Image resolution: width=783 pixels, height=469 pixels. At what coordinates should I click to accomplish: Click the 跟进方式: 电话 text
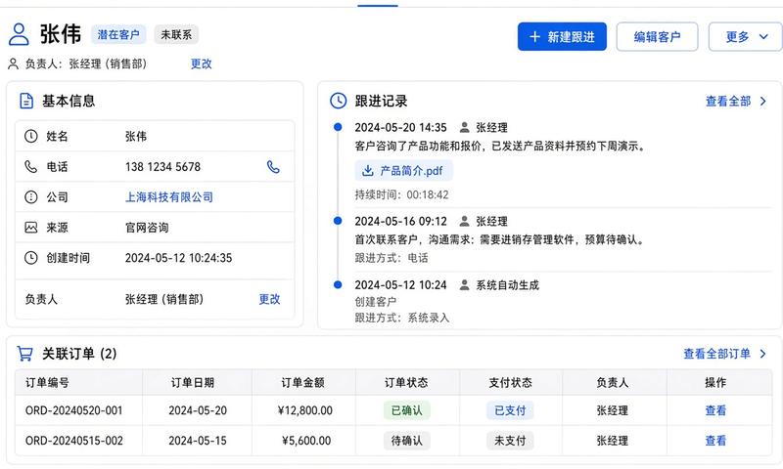[391, 258]
